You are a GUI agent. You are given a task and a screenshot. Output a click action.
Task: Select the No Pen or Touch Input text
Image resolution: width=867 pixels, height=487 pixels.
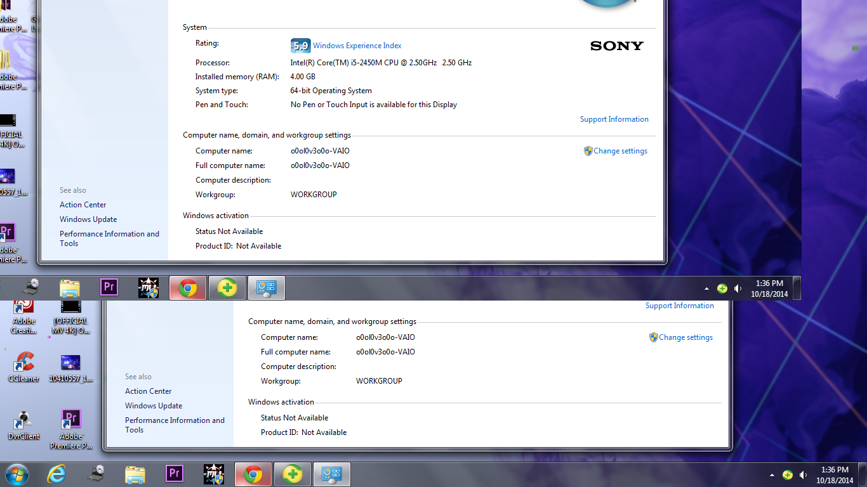(x=374, y=105)
